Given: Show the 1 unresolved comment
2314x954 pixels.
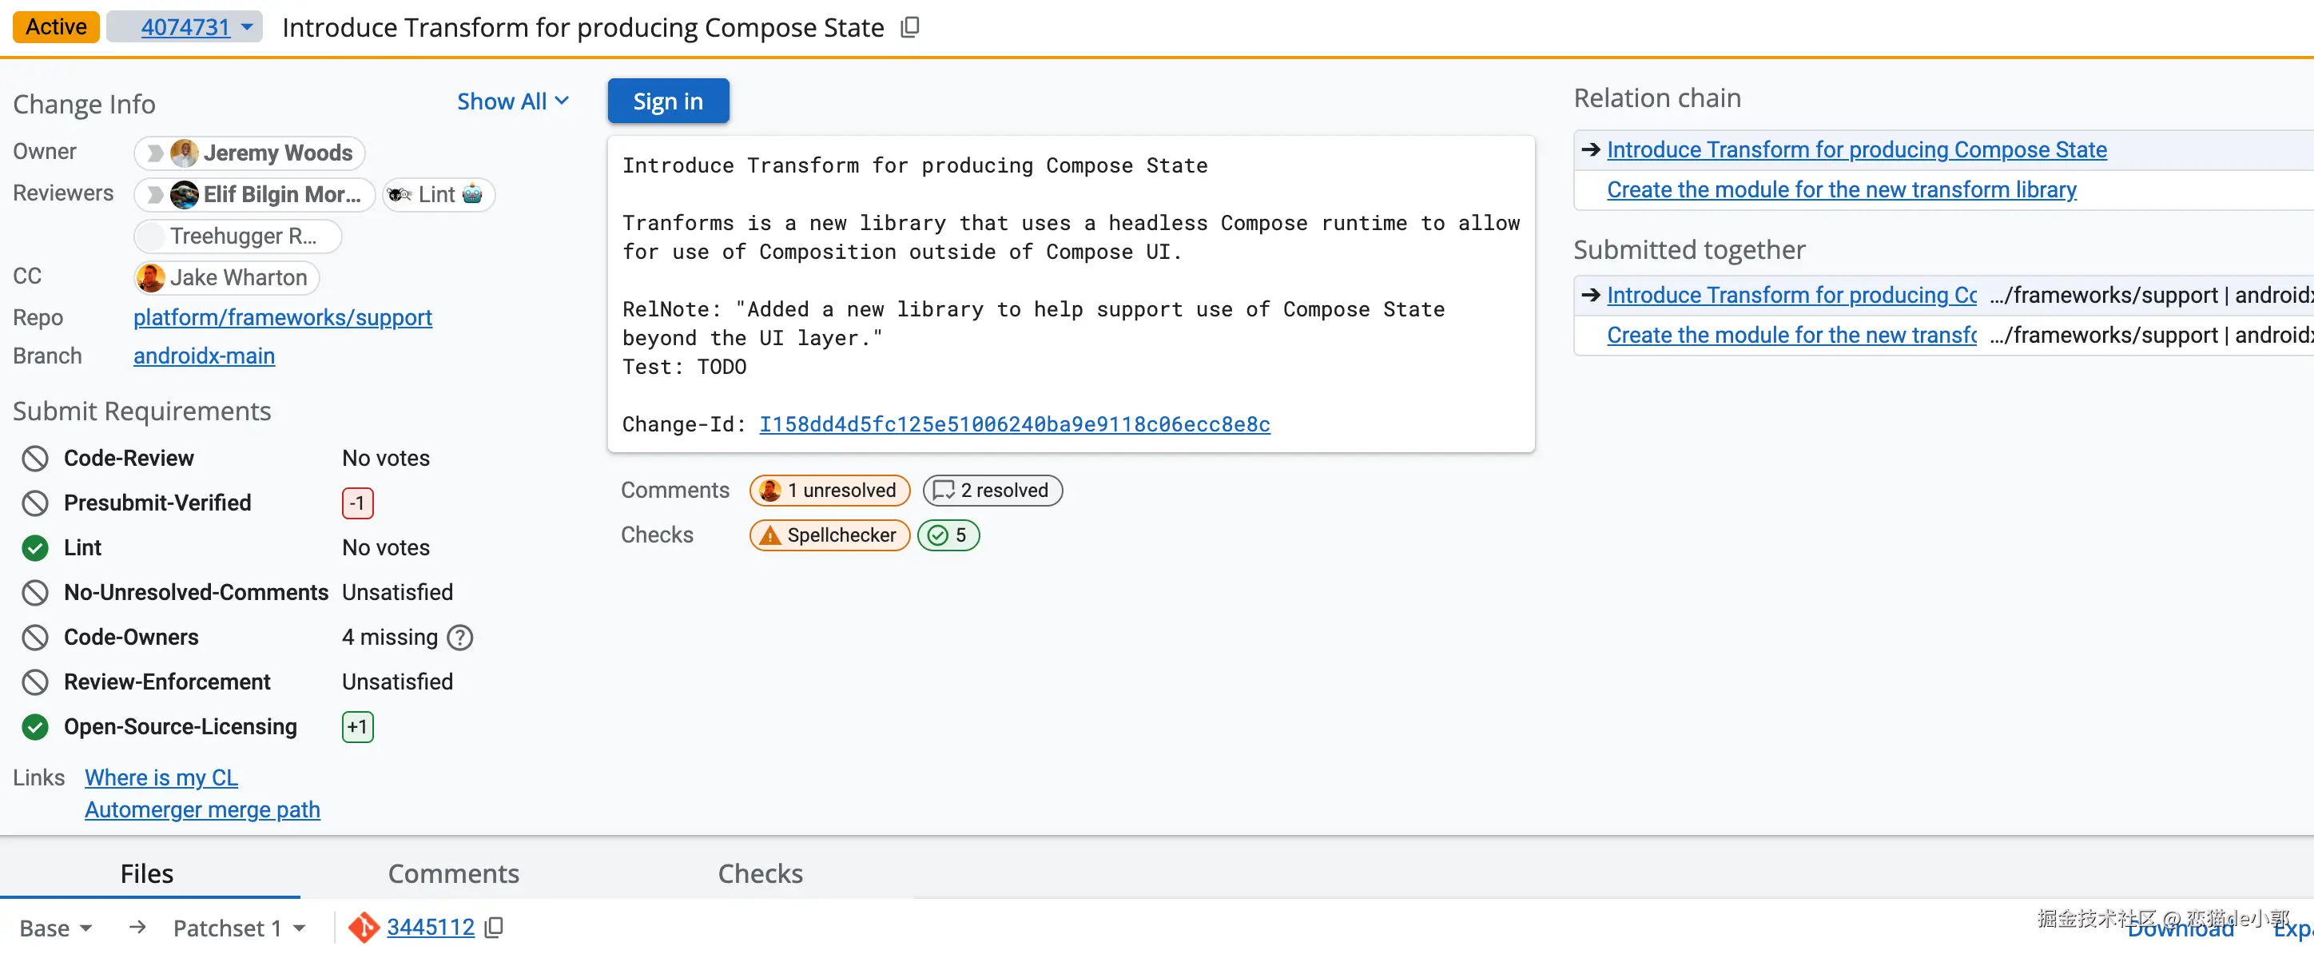Looking at the screenshot, I should [x=829, y=491].
